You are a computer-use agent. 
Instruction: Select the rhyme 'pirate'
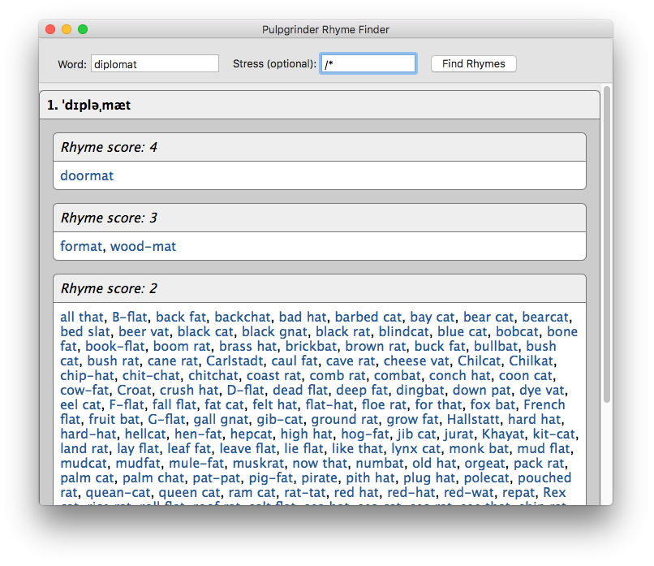click(319, 478)
